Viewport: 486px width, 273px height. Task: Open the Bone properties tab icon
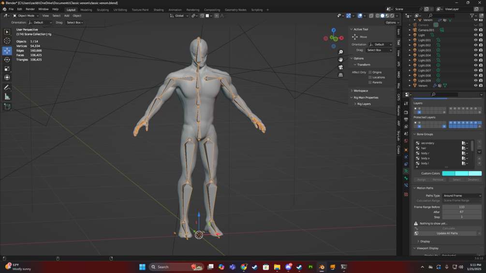click(406, 178)
